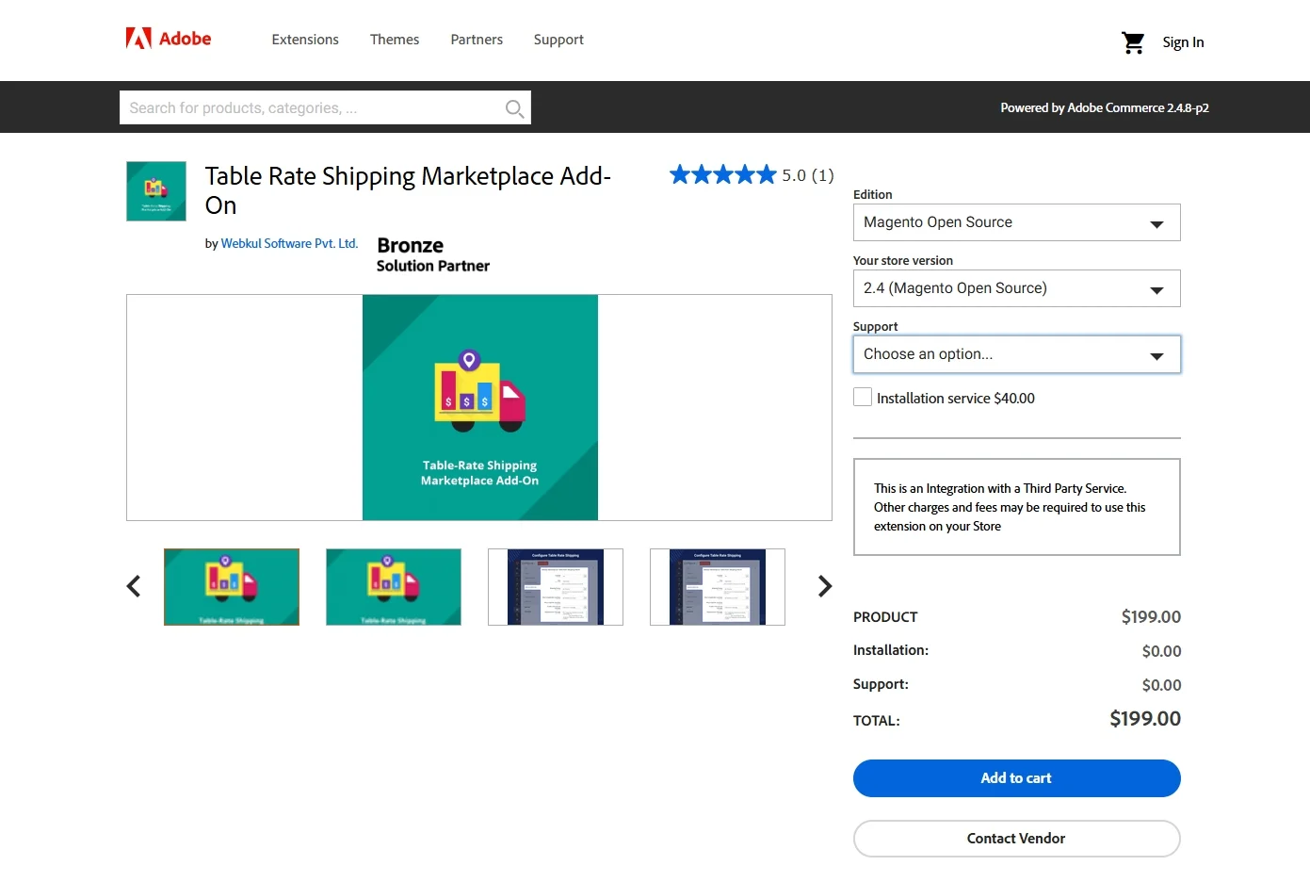Click the search magnifier icon
The image size is (1310, 882).
tap(514, 108)
